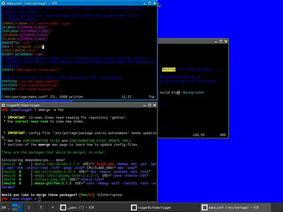The image size is (283, 212).
Task: Click the show desktop underscore button in taskbar
Action: pyautogui.click(x=9, y=207)
